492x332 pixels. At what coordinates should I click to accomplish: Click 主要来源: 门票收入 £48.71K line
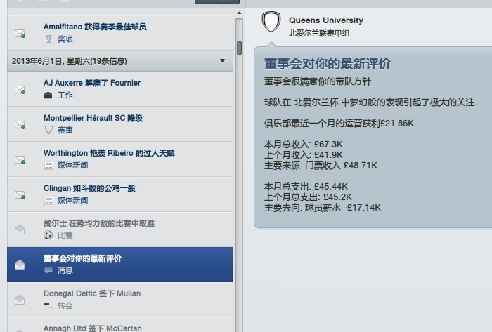click(321, 166)
